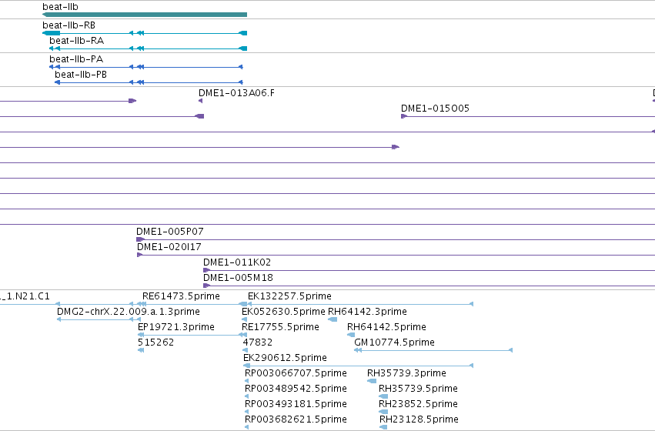The image size is (655, 431).
Task: Click the DME1-013A06.F feature label
Action: (236, 92)
